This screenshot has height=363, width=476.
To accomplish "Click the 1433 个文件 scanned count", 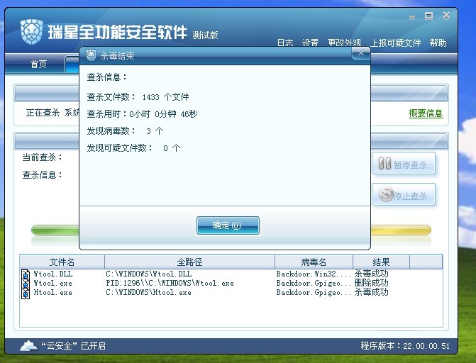I will point(165,97).
